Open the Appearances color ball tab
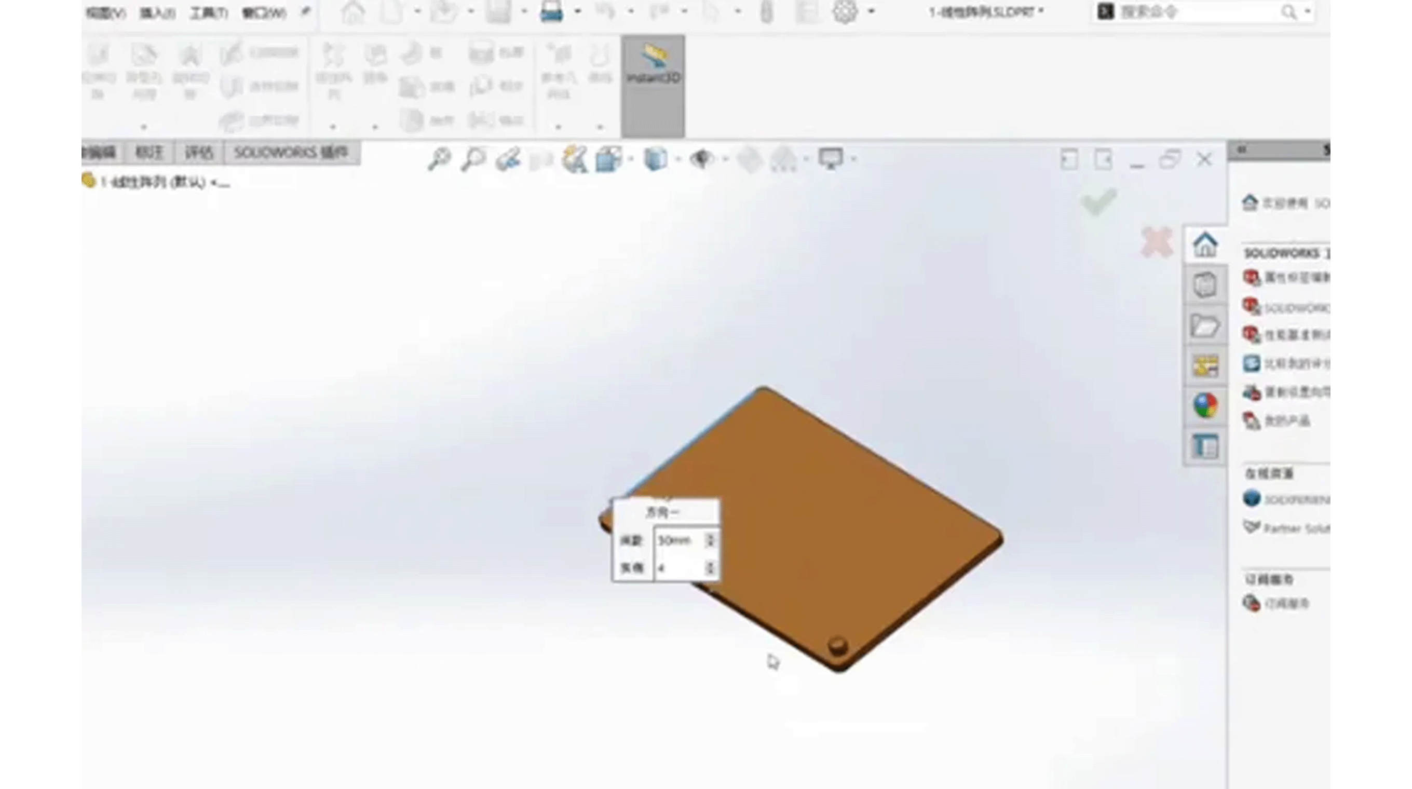1412x789 pixels. (1205, 405)
